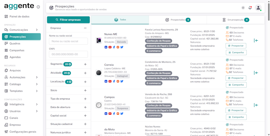Expand the Natureza jurídica filter
The width and height of the screenshot is (270, 136).
(85, 132)
